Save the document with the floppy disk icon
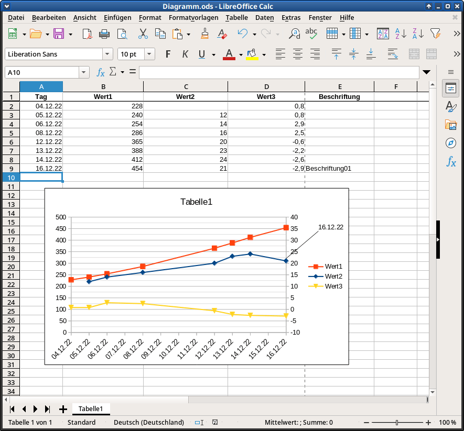 coord(59,34)
